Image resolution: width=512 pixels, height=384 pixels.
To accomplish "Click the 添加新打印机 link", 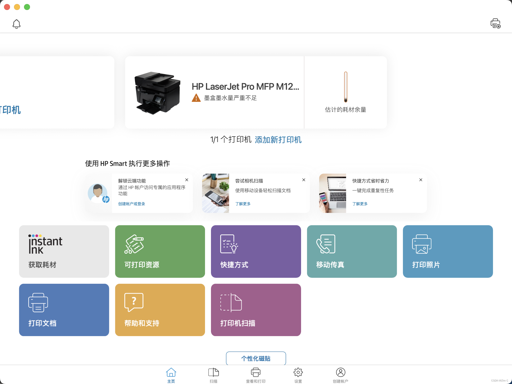I will 278,140.
